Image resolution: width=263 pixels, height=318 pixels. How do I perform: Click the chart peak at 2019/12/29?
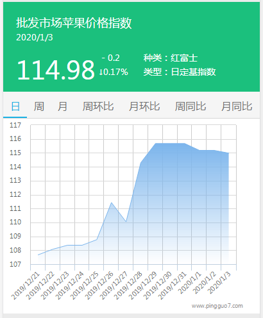pos(155,144)
